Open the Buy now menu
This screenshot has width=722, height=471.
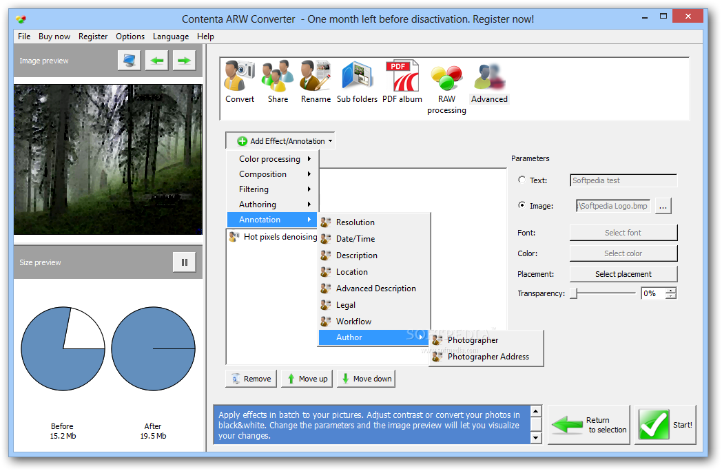(x=54, y=36)
